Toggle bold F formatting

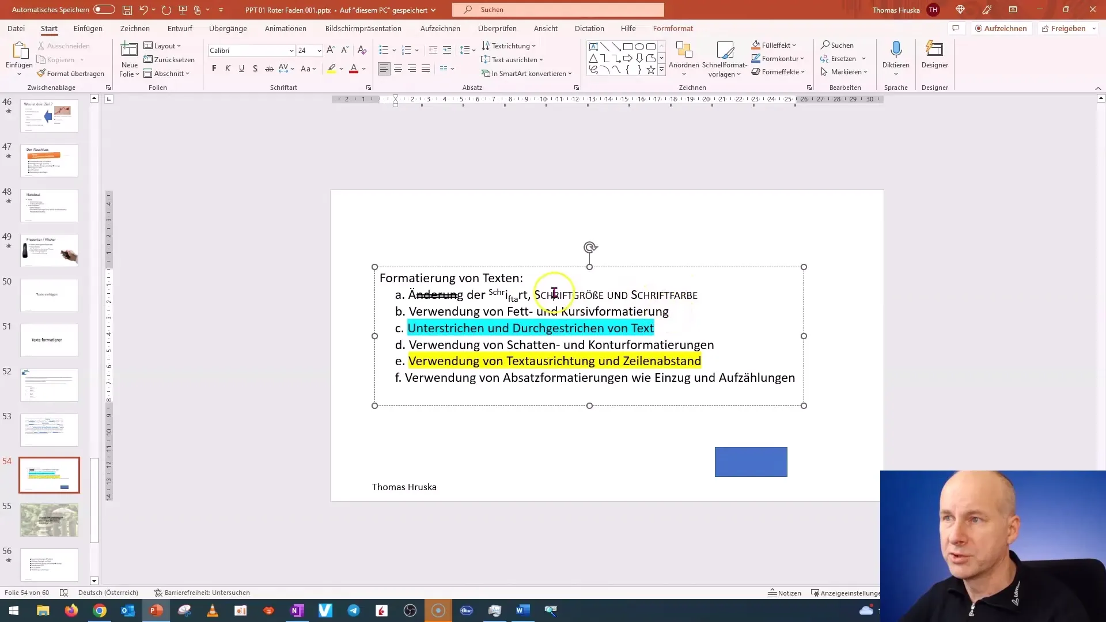(214, 69)
